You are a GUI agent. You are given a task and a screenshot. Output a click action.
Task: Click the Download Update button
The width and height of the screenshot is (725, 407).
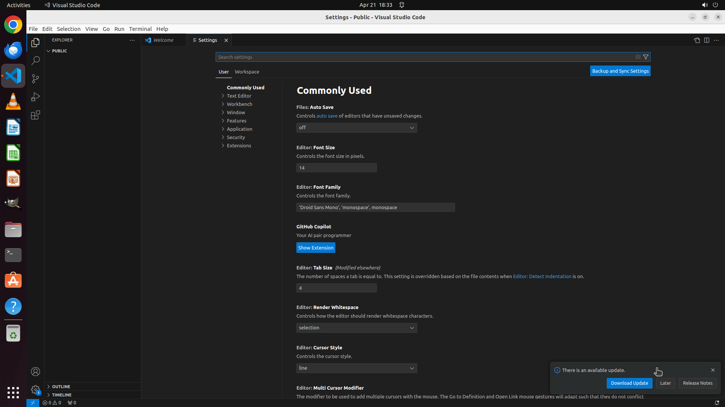[629, 383]
